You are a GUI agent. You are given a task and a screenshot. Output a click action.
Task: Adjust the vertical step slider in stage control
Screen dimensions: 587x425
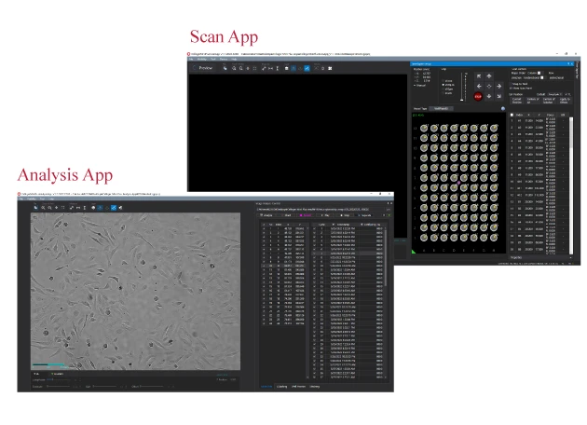pos(461,87)
